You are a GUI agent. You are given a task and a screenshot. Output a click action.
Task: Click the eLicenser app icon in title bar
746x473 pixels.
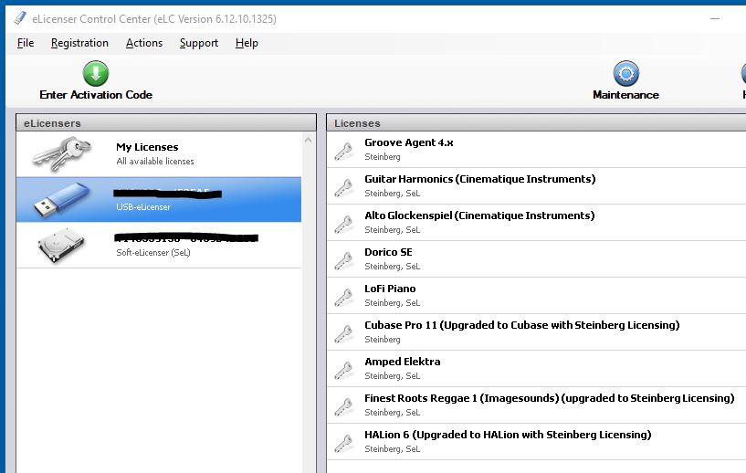tap(20, 18)
